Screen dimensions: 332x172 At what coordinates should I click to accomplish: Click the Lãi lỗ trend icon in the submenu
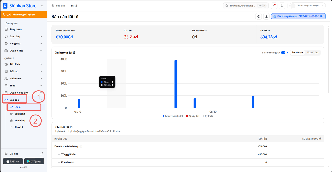(x=11, y=107)
